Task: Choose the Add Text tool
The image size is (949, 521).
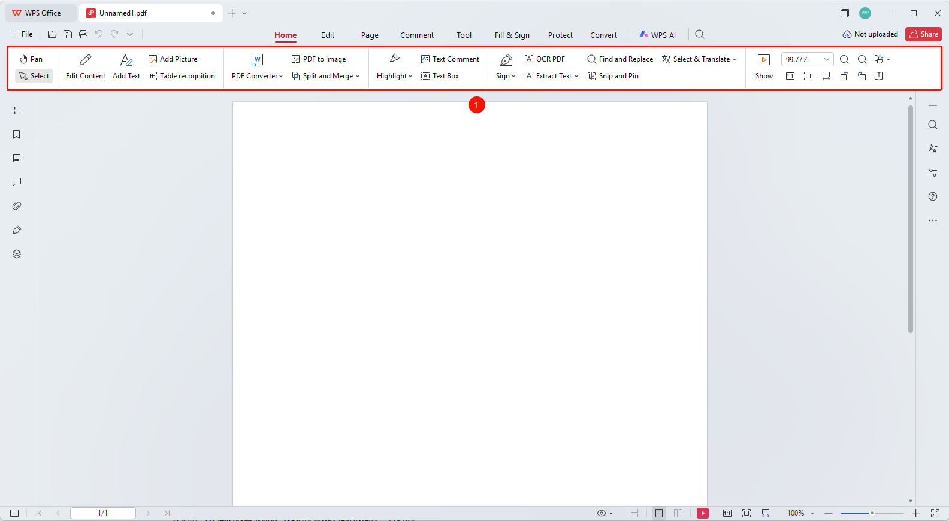Action: click(126, 66)
